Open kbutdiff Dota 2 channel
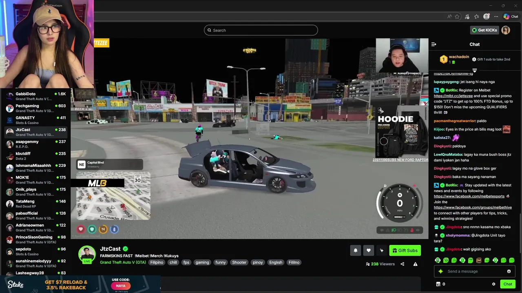This screenshot has width=522, height=293. coord(35,156)
